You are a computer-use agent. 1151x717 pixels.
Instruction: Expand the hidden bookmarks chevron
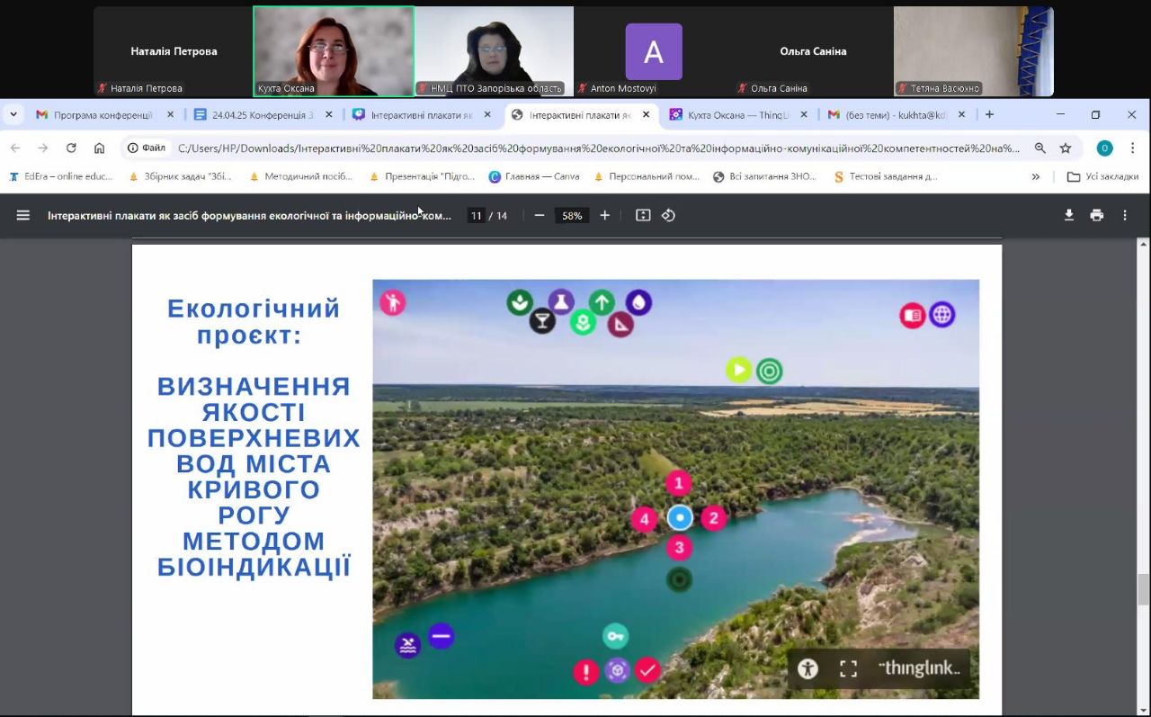[x=1036, y=176]
